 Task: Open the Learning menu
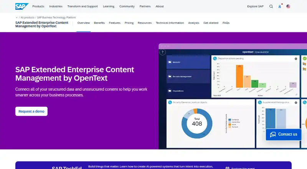pyautogui.click(x=109, y=6)
